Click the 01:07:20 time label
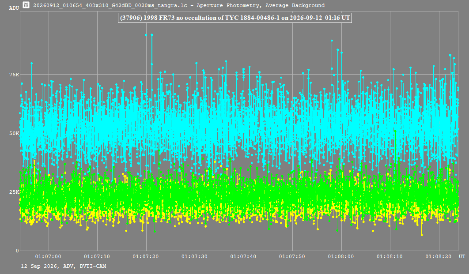Viewport: 469px width, 274px height. (x=146, y=256)
